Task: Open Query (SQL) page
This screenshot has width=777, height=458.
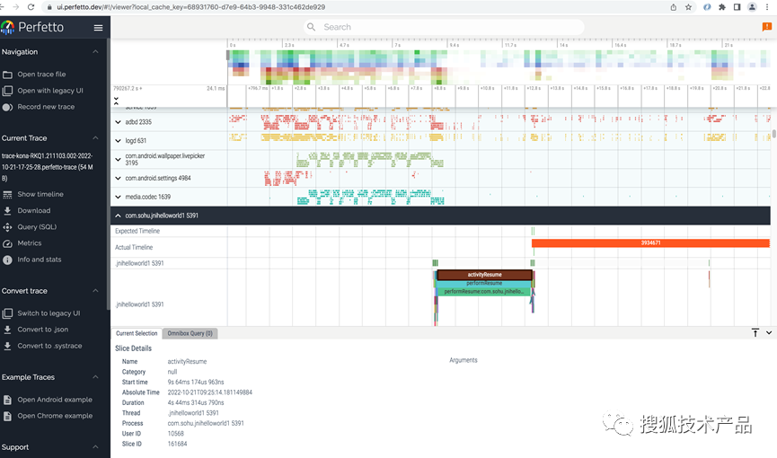Action: [x=37, y=227]
